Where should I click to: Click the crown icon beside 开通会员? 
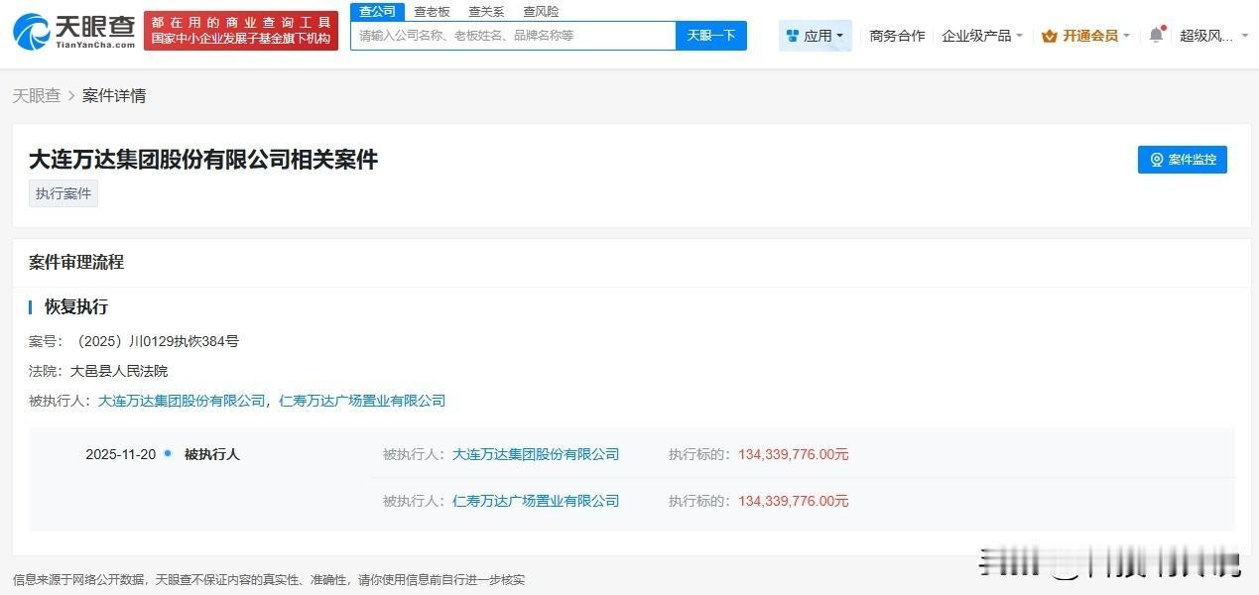(x=1050, y=36)
